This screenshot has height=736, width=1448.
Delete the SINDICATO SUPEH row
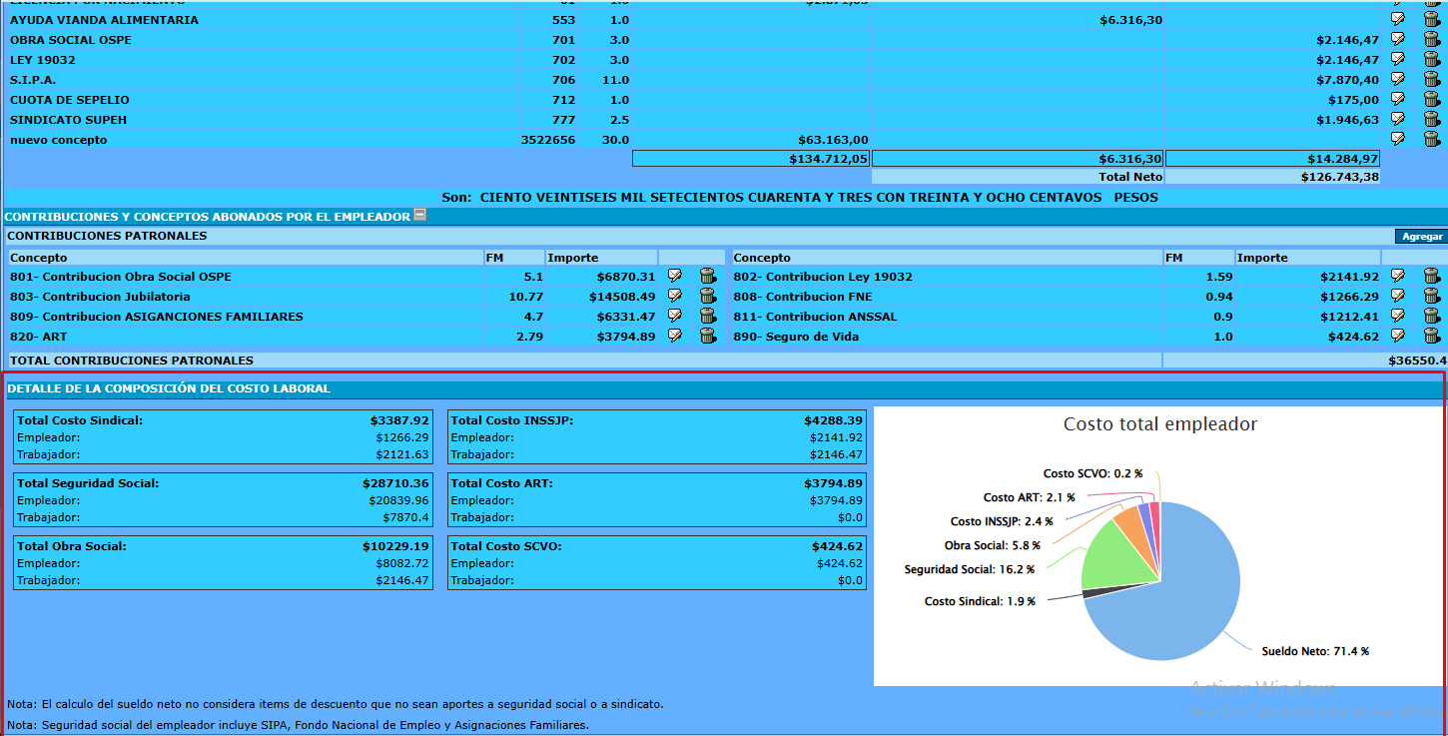1431,119
